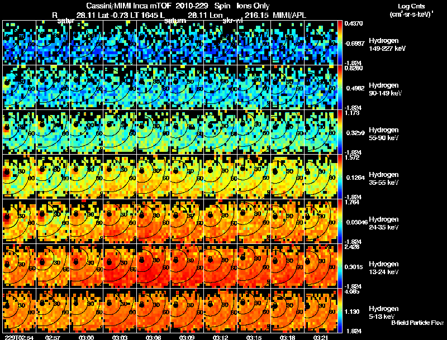Select the "Hydrogen 55-90 keV" row label
The width and height of the screenshot is (447, 340).
[384, 134]
